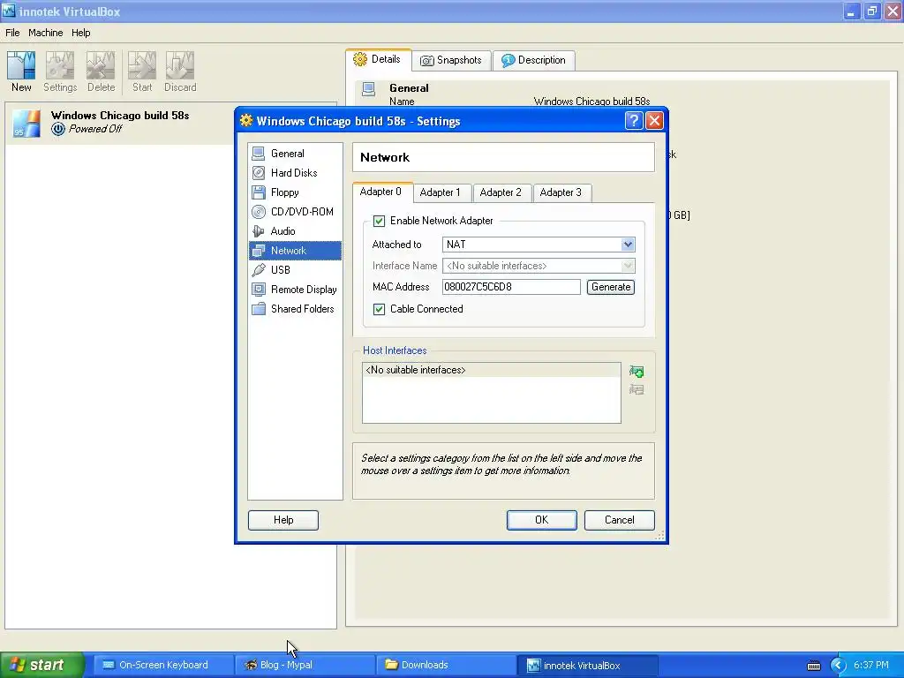This screenshot has height=678, width=904.
Task: Toggle Enable Network Adapter checkbox
Action: tap(379, 221)
